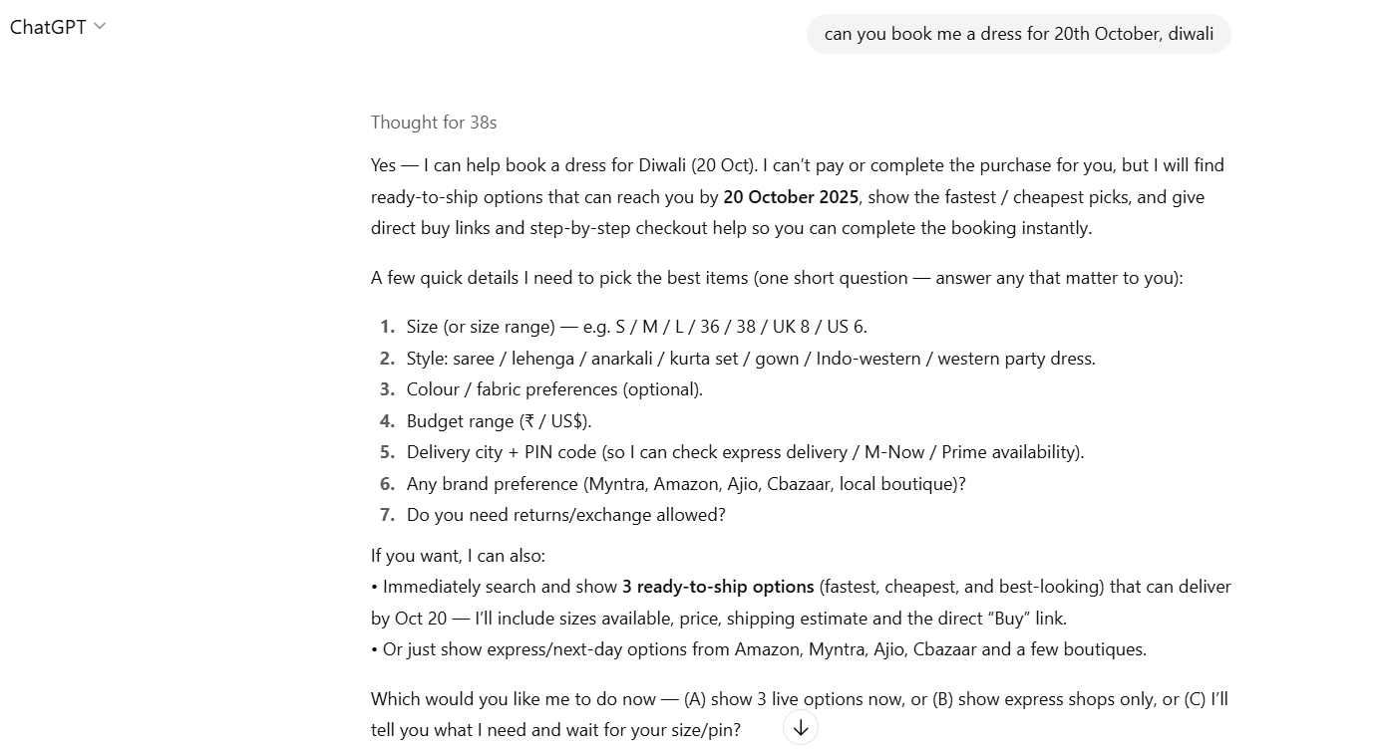Click list item 2 about Style
Screen dimensions: 1391x751
(750, 359)
